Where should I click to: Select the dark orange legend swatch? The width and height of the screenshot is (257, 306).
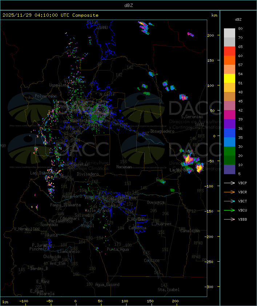(229, 60)
